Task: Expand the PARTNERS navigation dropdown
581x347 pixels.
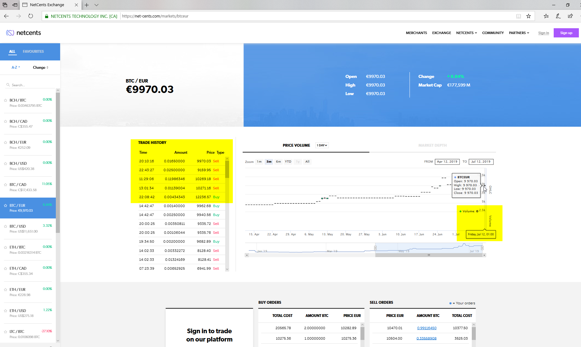Action: [x=519, y=33]
